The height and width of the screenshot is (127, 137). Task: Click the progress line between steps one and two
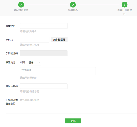click(x=47, y=4)
